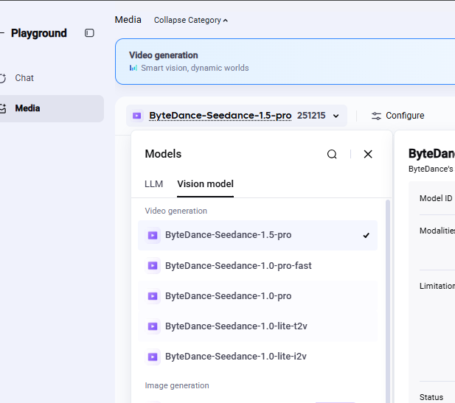This screenshot has width=455, height=403.
Task: Click the models list scrollbar
Action: 389,295
